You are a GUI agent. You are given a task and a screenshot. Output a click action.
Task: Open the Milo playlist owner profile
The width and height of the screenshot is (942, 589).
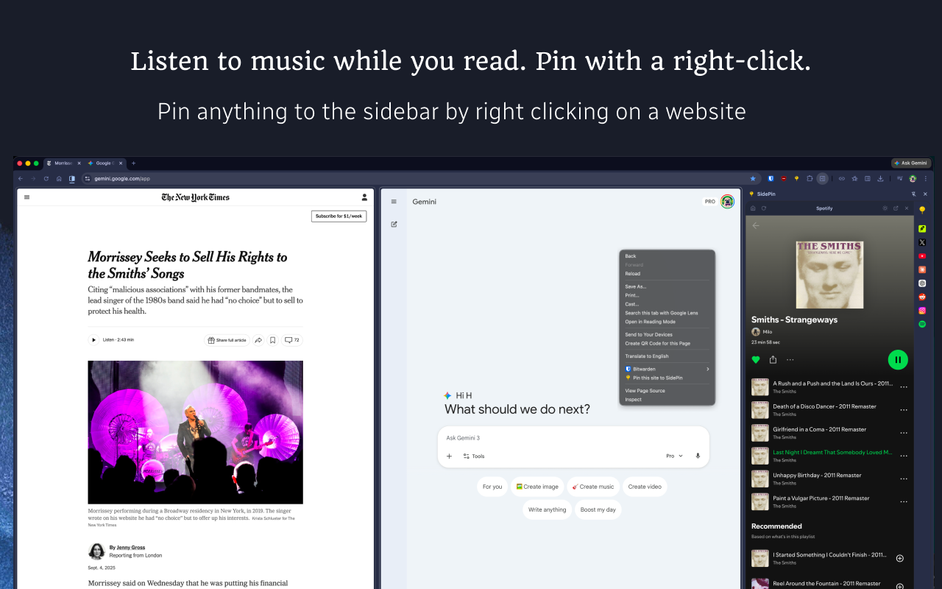762,332
